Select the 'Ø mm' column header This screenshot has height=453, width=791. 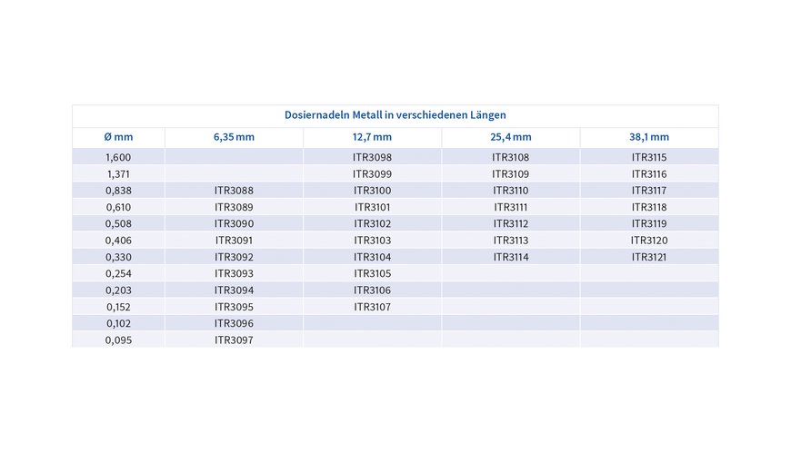coord(118,137)
